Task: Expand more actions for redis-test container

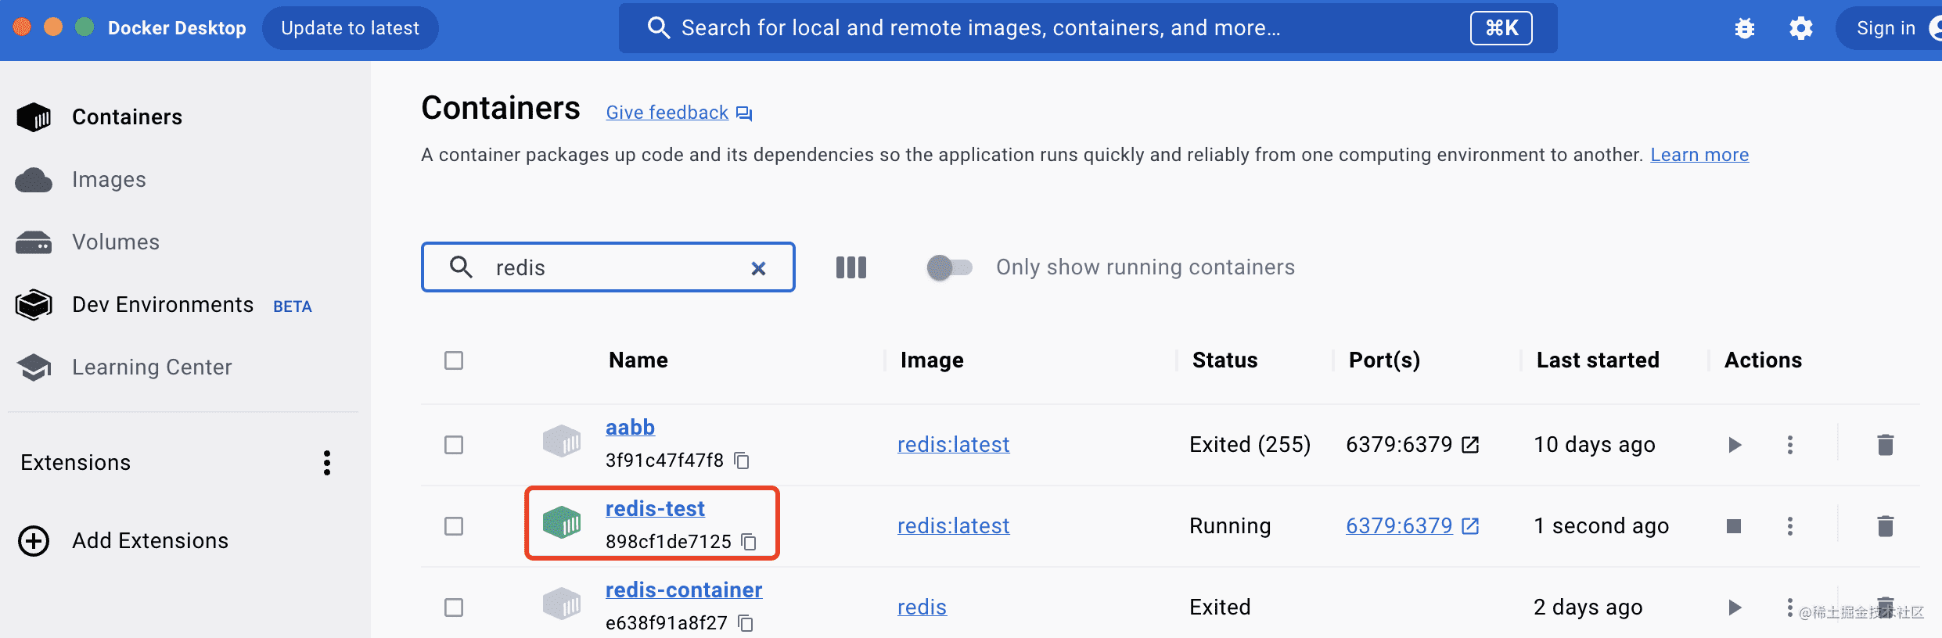Action: pos(1789,526)
